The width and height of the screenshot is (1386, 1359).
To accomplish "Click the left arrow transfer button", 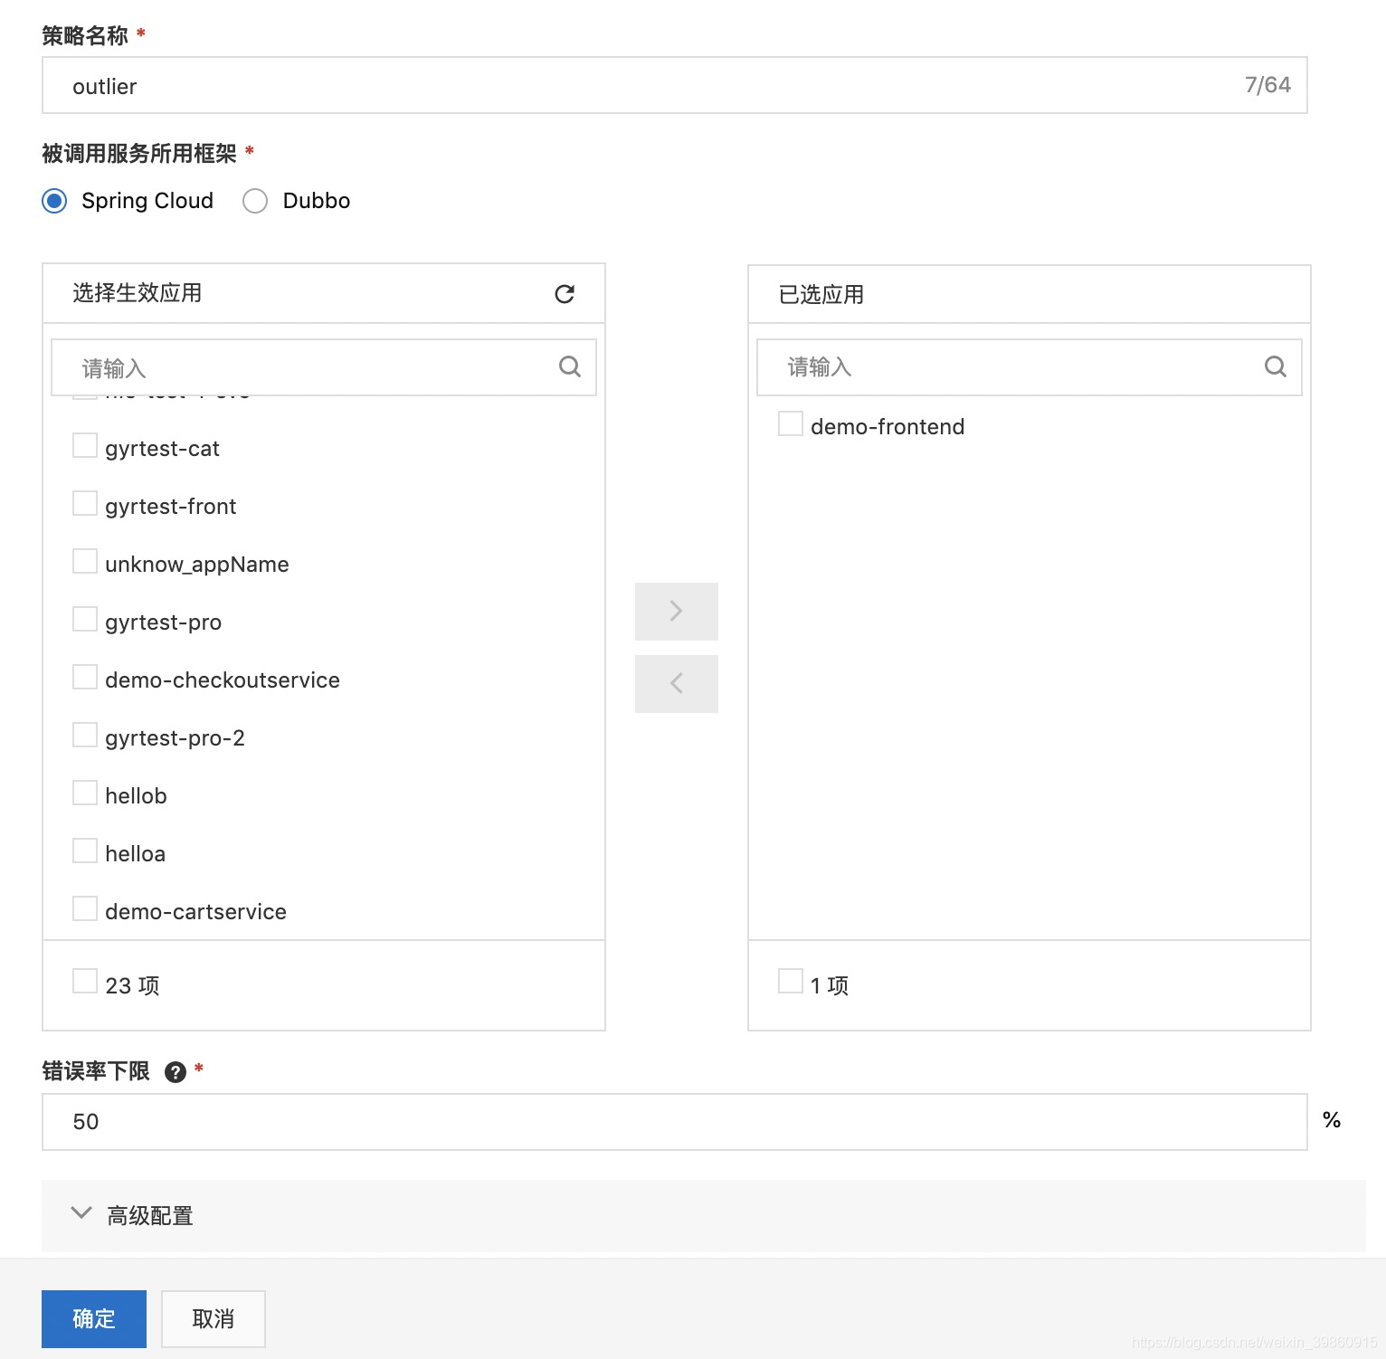I will coord(676,683).
